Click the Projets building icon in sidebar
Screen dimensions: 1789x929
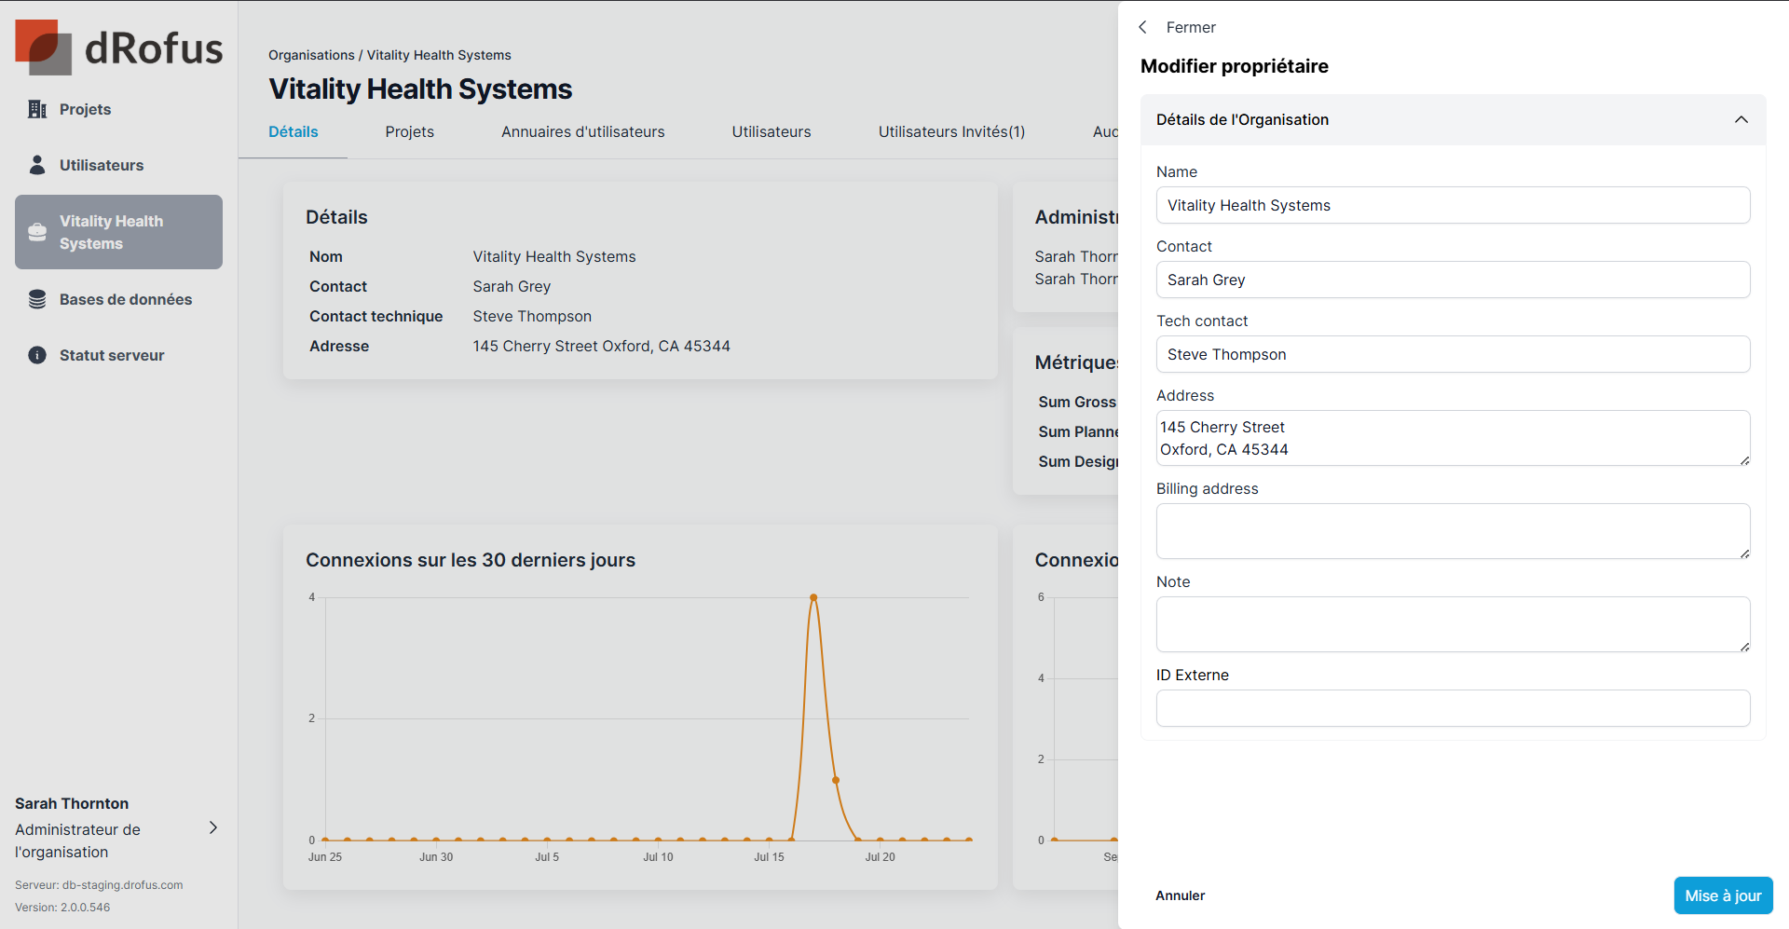coord(37,110)
